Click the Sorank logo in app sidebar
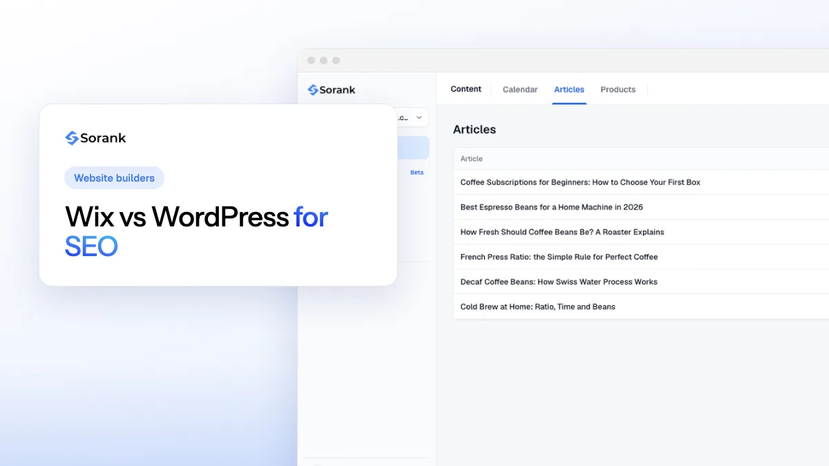 pos(332,90)
